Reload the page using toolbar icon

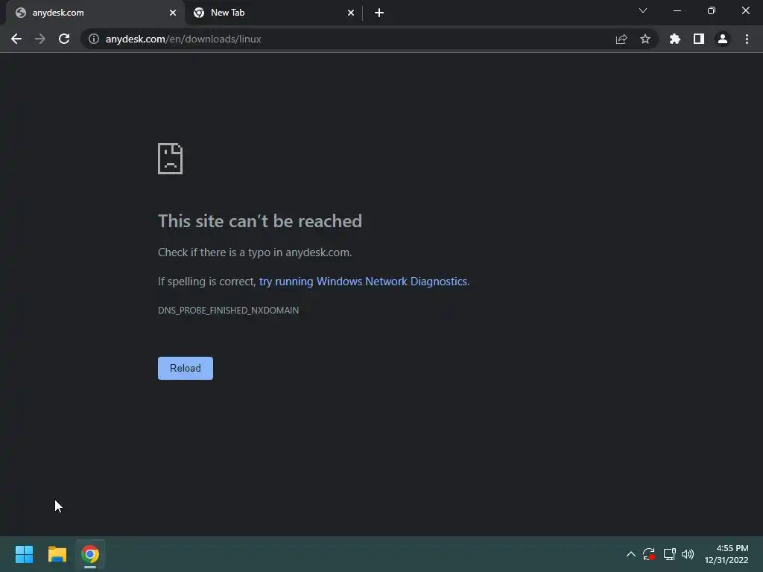click(64, 39)
